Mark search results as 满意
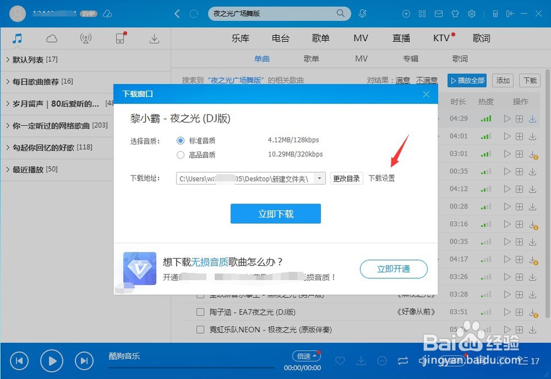This screenshot has height=379, width=551. pyautogui.click(x=403, y=80)
